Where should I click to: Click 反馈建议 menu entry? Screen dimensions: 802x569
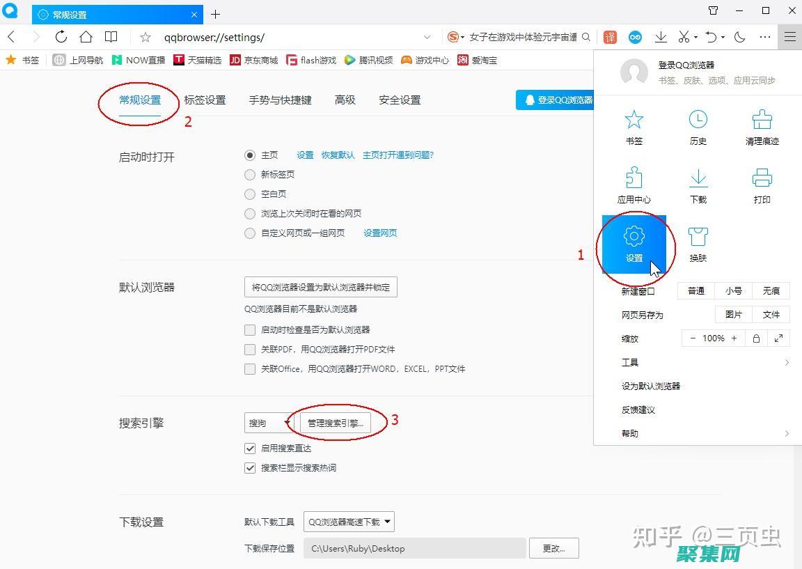tap(638, 410)
